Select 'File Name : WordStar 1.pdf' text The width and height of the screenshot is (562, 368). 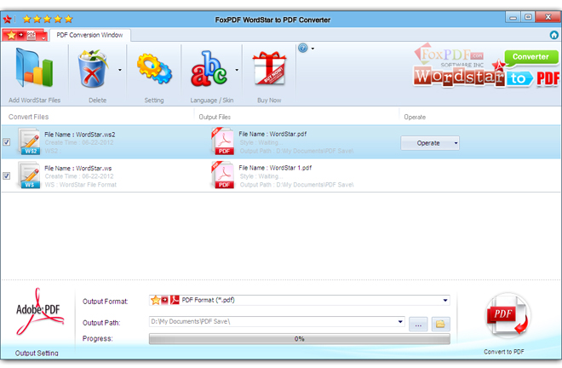tap(275, 168)
